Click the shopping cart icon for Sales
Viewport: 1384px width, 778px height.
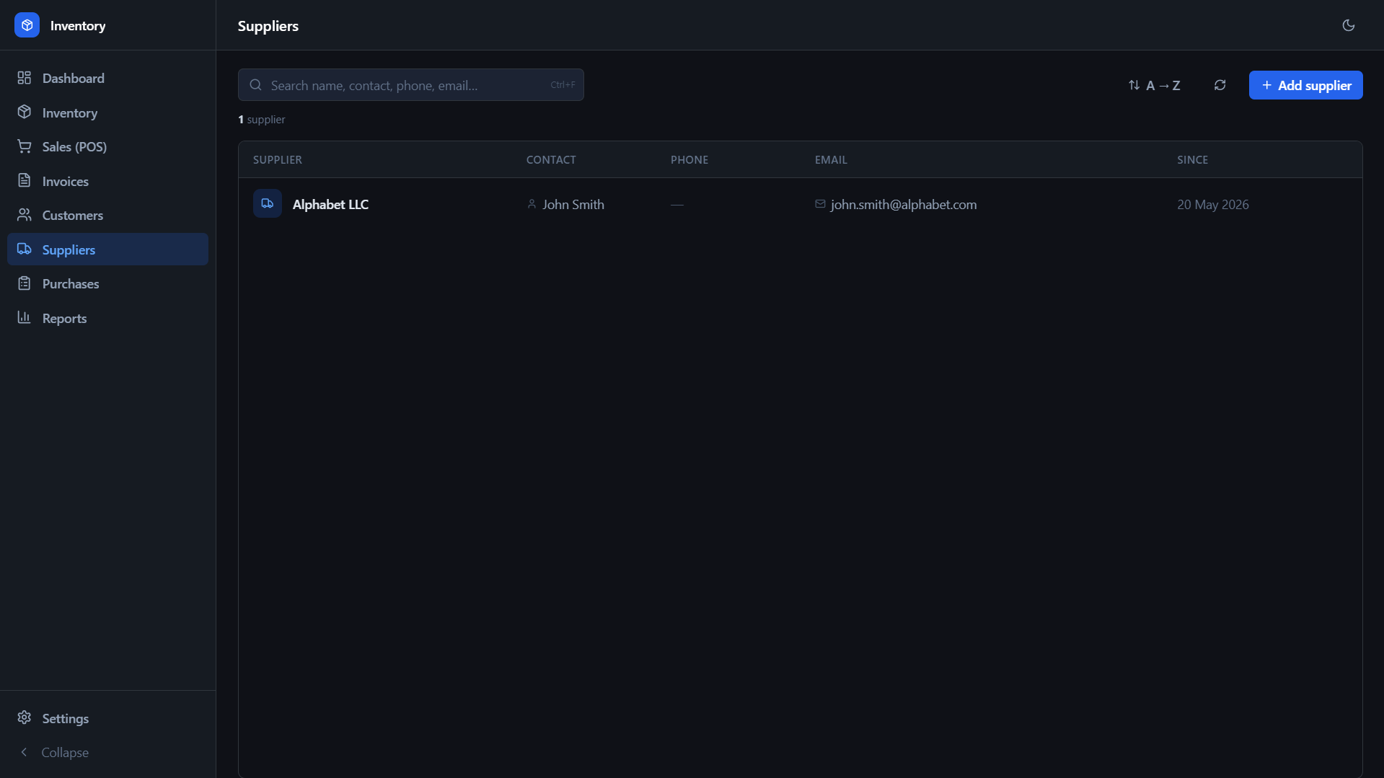point(25,146)
